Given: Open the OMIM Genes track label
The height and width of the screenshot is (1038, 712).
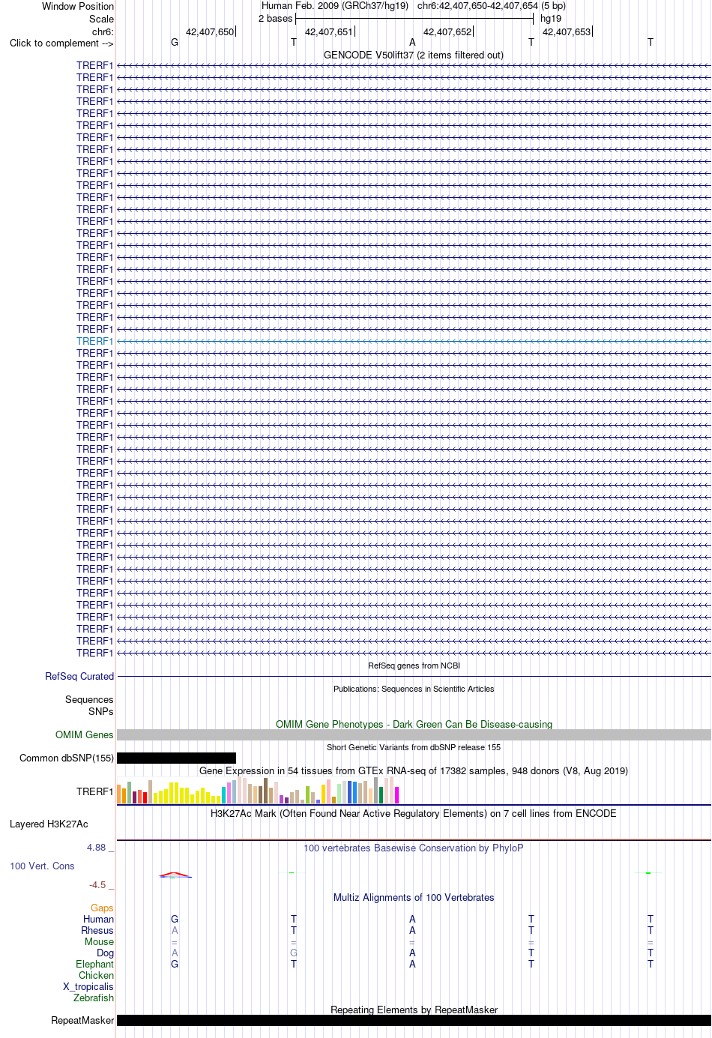Looking at the screenshot, I should (84, 734).
